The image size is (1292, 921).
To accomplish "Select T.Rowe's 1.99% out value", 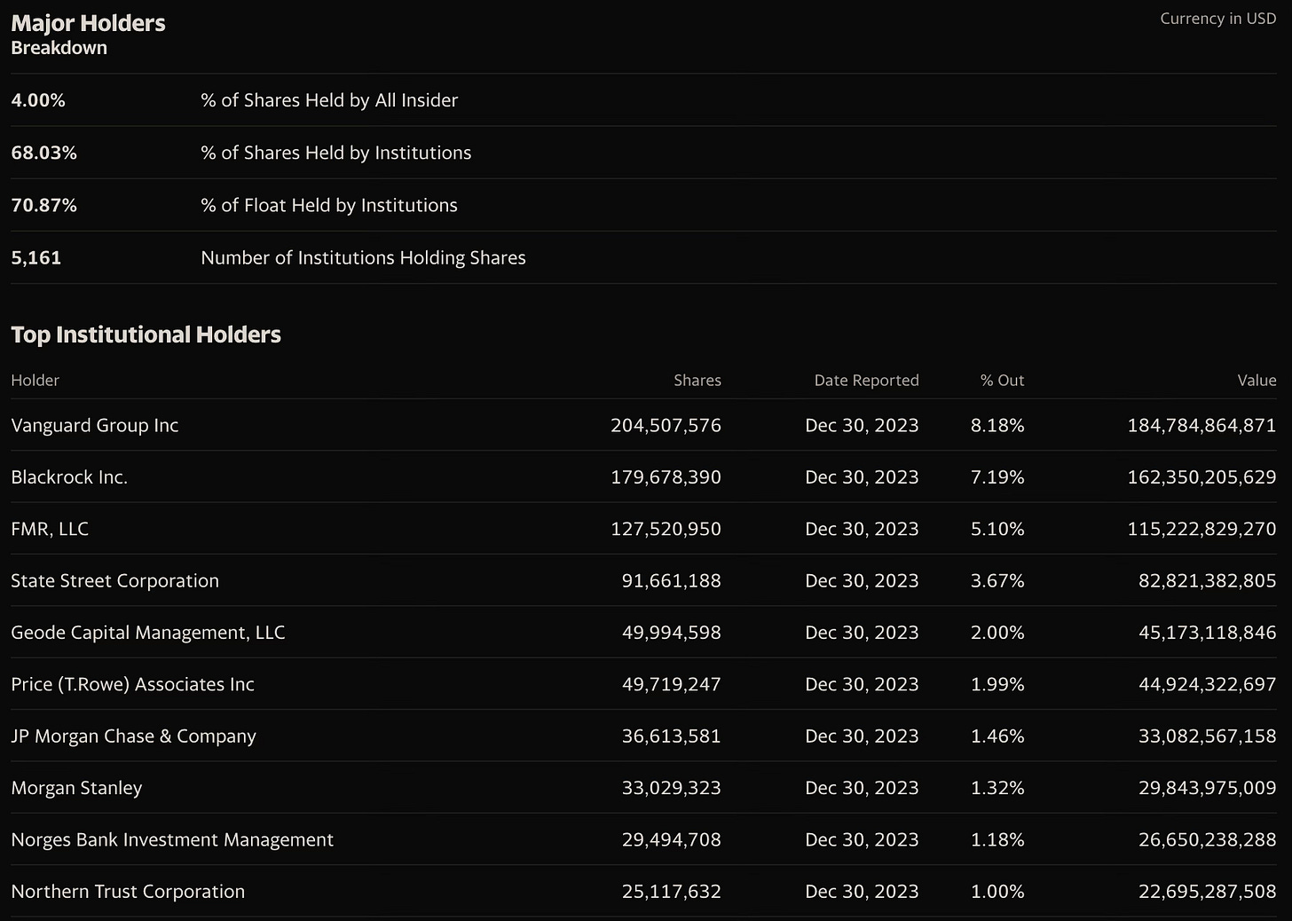I will pyautogui.click(x=997, y=684).
